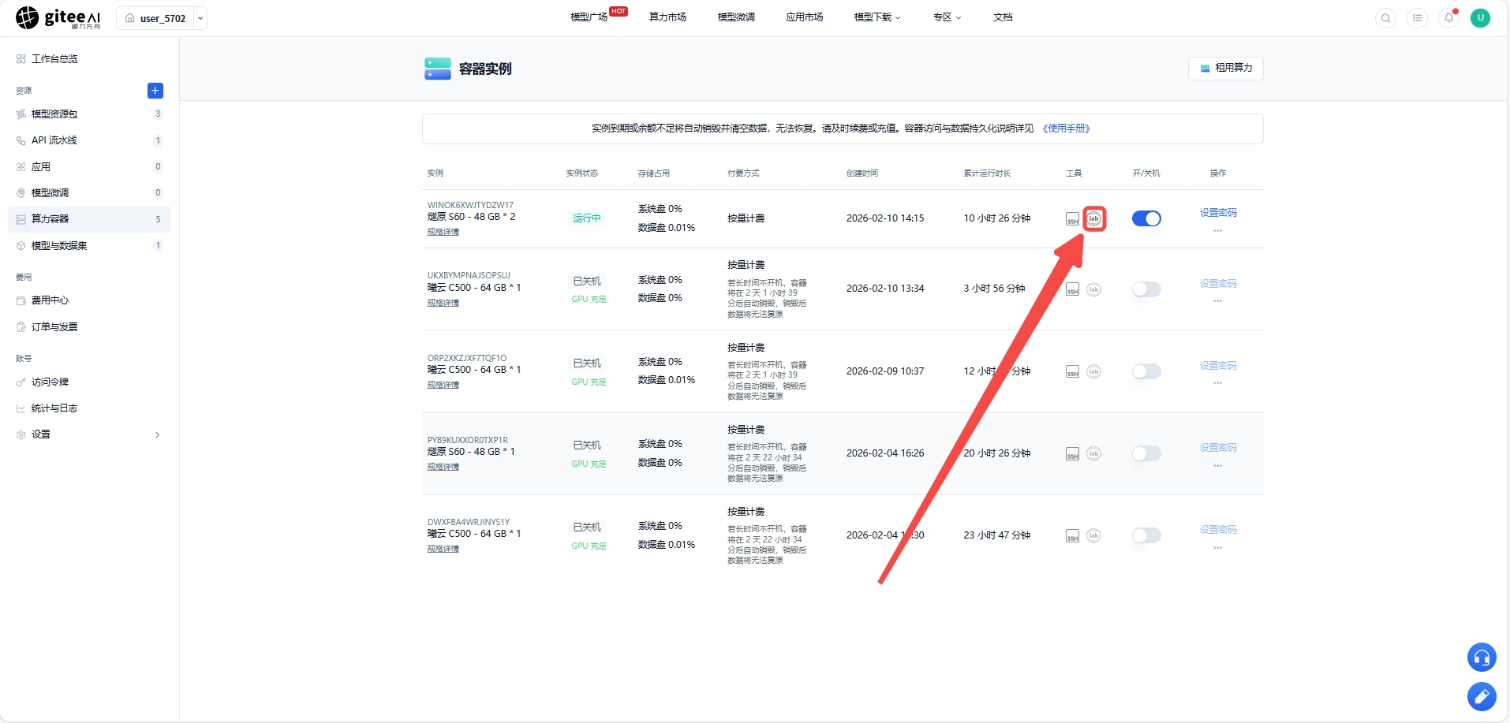The width and height of the screenshot is (1510, 723).
Task: Open 模型与数据集 in the sidebar
Action: click(x=89, y=246)
